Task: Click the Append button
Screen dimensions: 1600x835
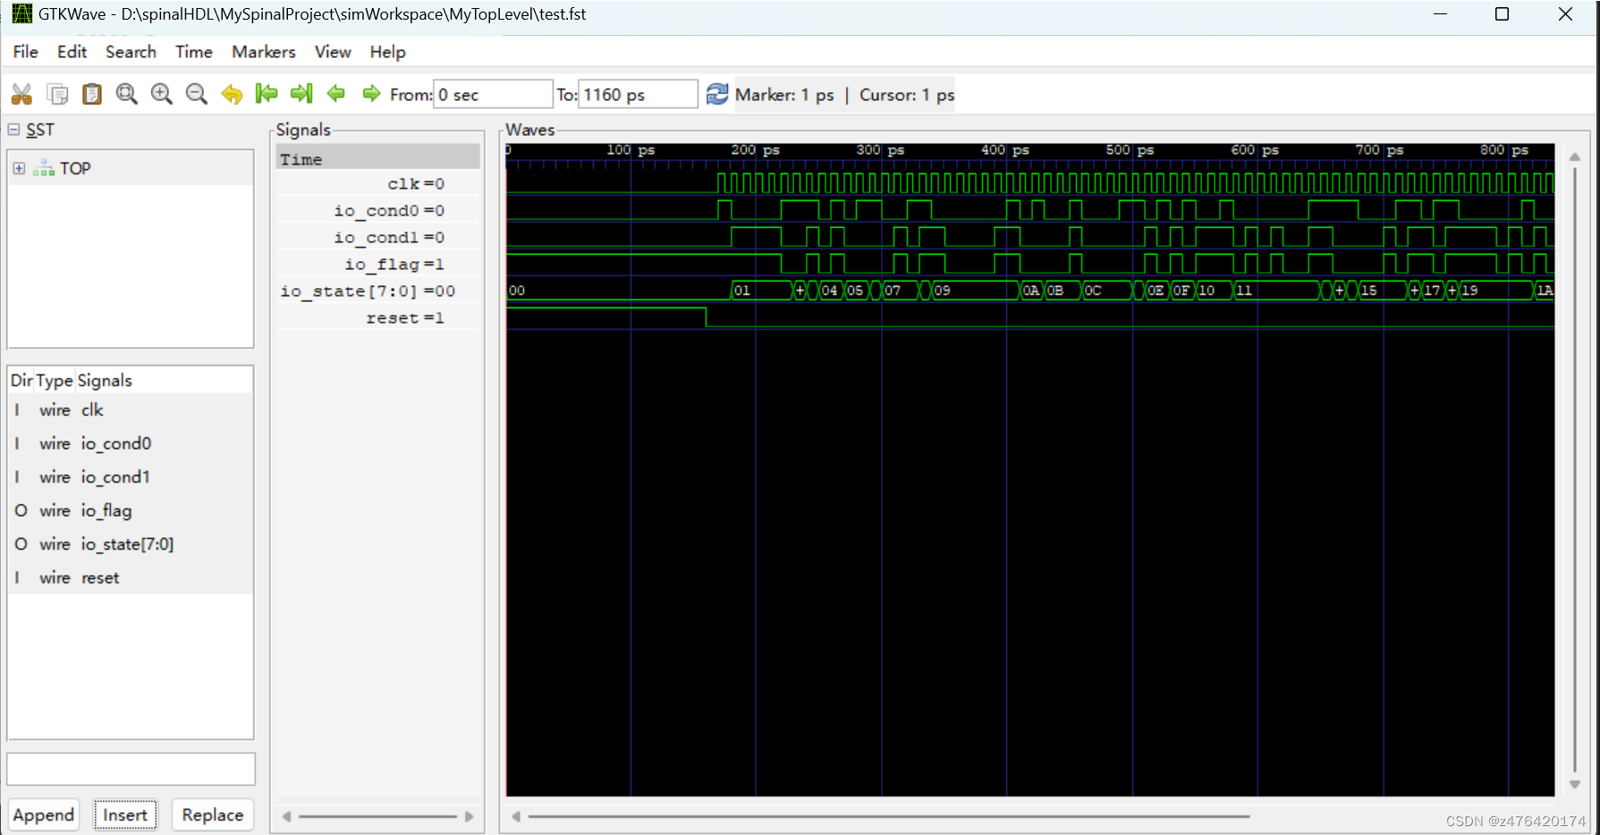Action: pyautogui.click(x=43, y=814)
